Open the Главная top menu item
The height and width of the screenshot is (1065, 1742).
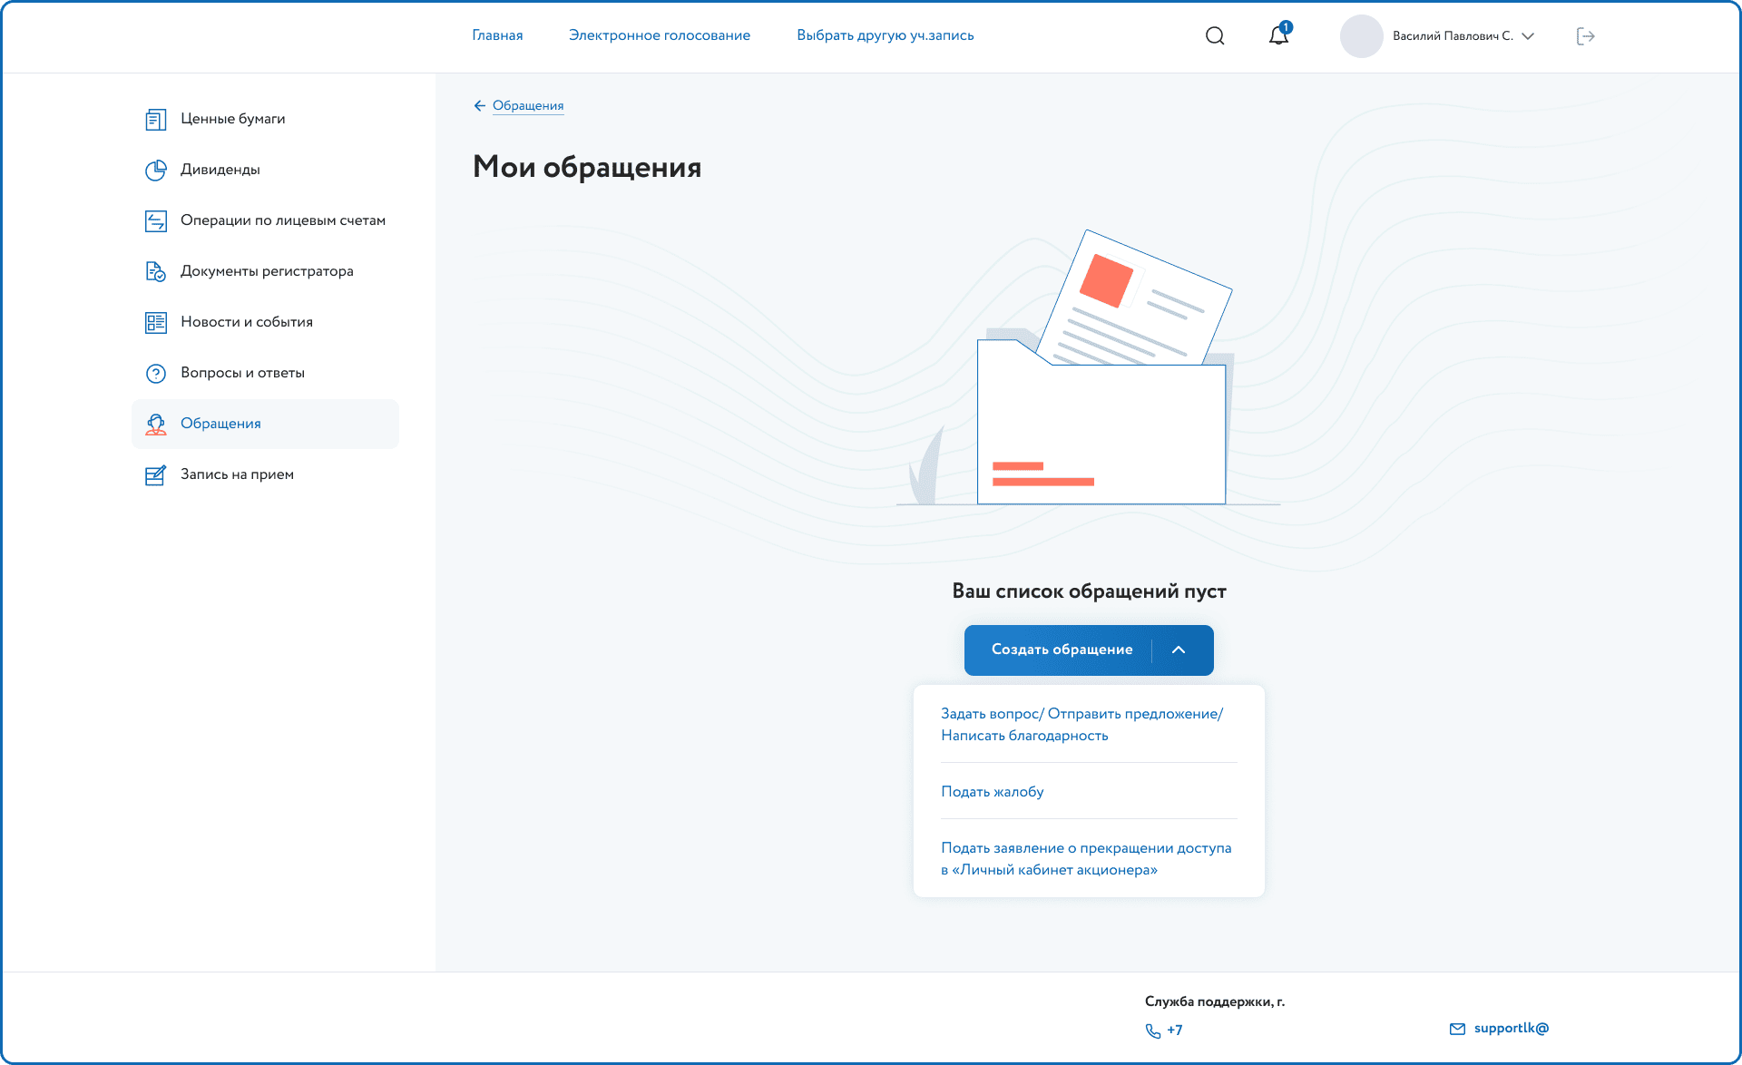tap(497, 35)
